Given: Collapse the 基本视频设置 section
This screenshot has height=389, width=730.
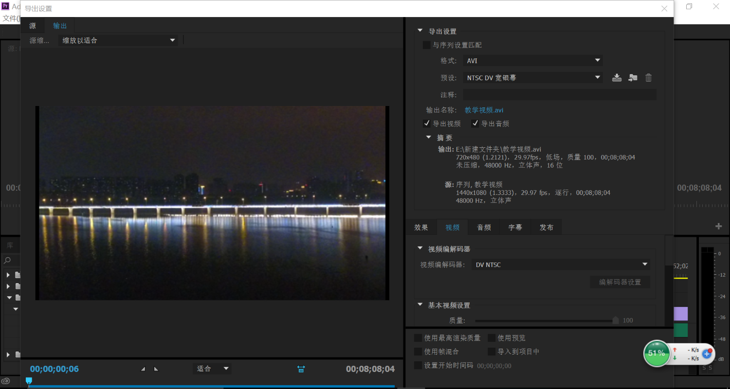Looking at the screenshot, I should tap(420, 304).
